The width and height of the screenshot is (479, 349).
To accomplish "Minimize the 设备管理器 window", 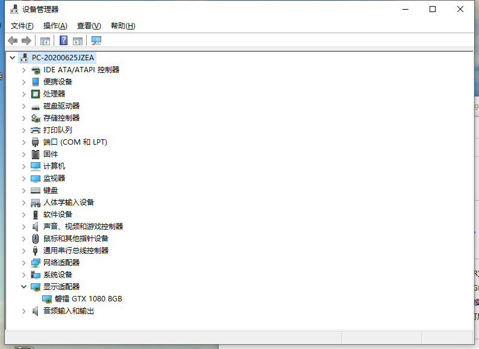I will pos(405,9).
